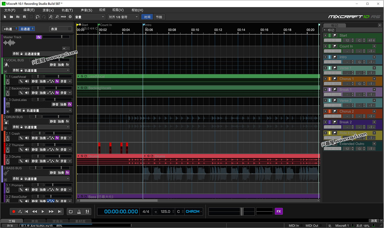Expand the Start marker entry
Screen dimensions: 384x228
[x=325, y=35]
